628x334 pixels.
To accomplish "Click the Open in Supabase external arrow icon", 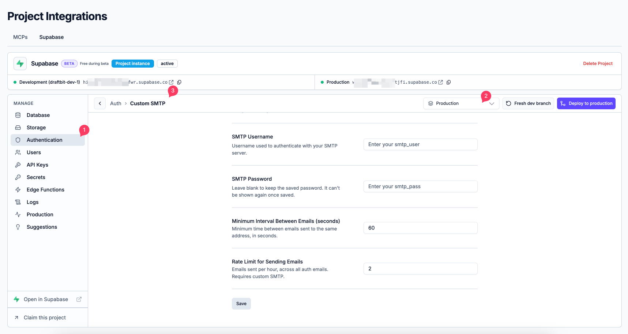I will tap(79, 299).
